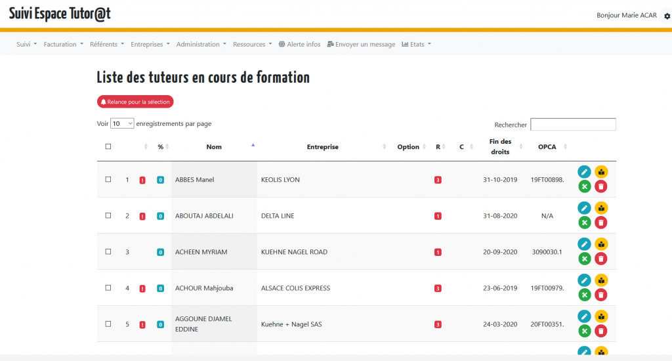The height and width of the screenshot is (361, 672).
Task: Edit AGGOUNE DJAMEL EDDINE with the pencil icon
Action: (x=584, y=316)
